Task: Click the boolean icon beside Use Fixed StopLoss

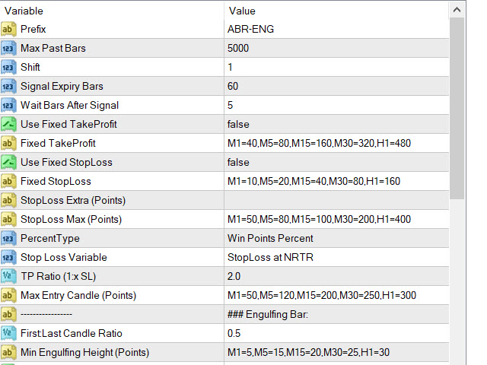Action: click(x=8, y=162)
